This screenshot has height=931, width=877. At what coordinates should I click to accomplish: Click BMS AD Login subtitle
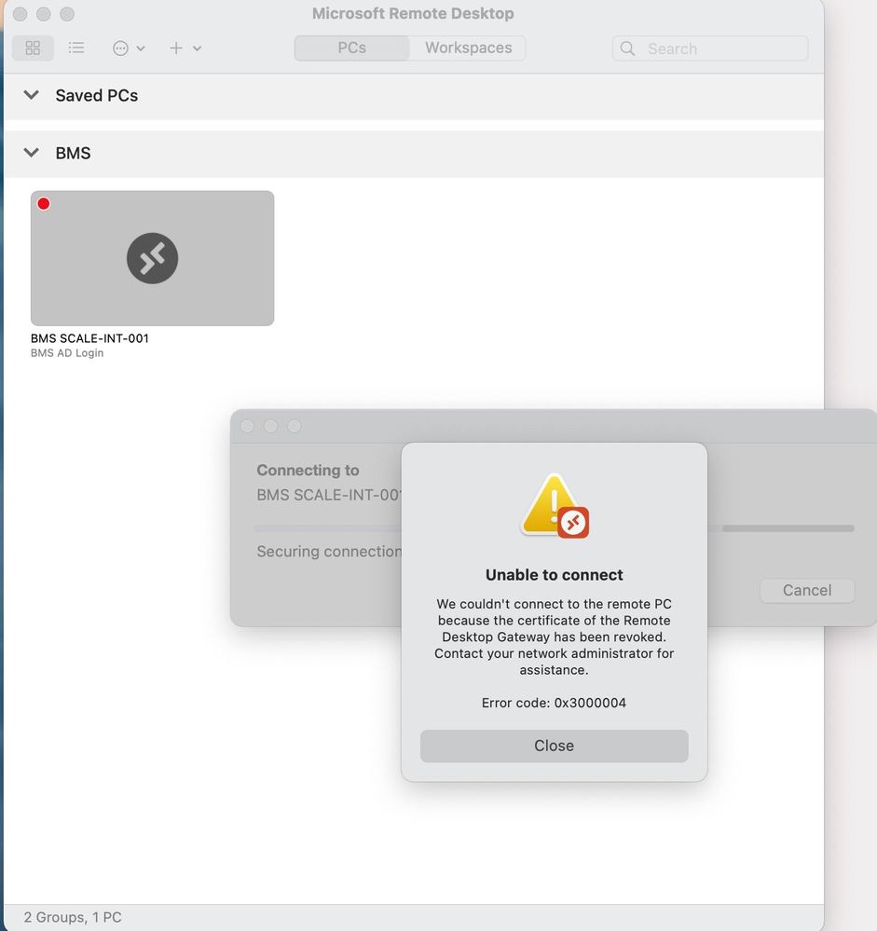(x=67, y=352)
